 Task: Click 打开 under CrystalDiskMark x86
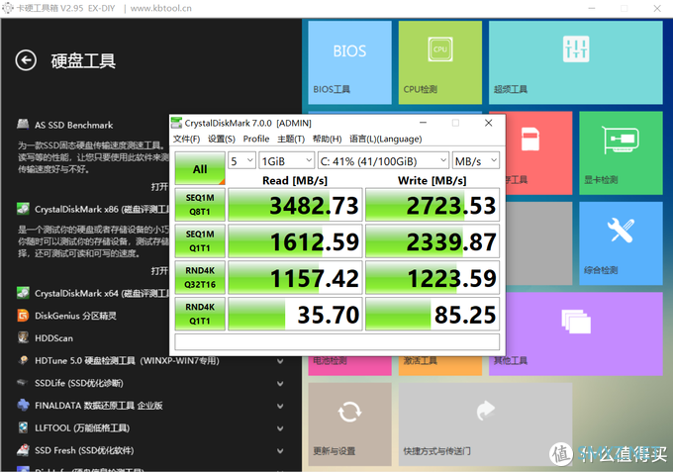click(159, 271)
